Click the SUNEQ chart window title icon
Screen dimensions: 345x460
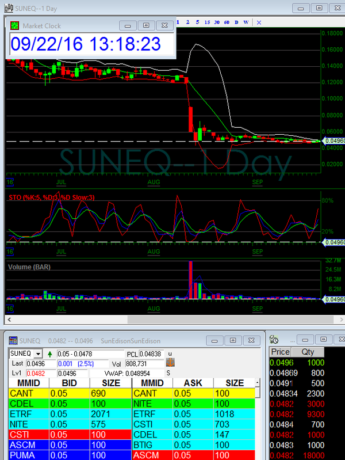coord(9,8)
